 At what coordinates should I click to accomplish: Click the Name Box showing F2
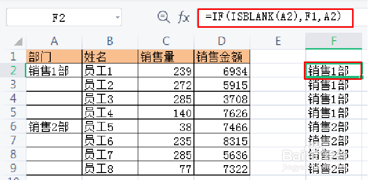[64, 17]
